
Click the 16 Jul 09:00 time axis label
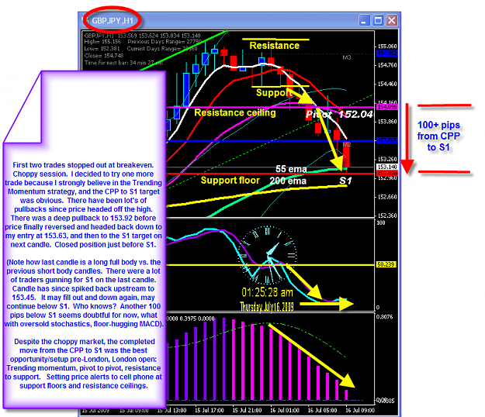point(360,411)
